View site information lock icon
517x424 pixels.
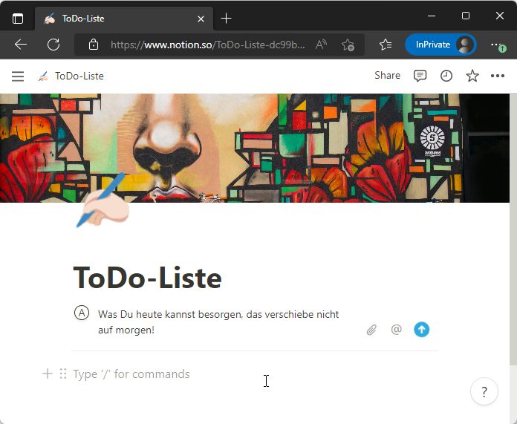[94, 45]
